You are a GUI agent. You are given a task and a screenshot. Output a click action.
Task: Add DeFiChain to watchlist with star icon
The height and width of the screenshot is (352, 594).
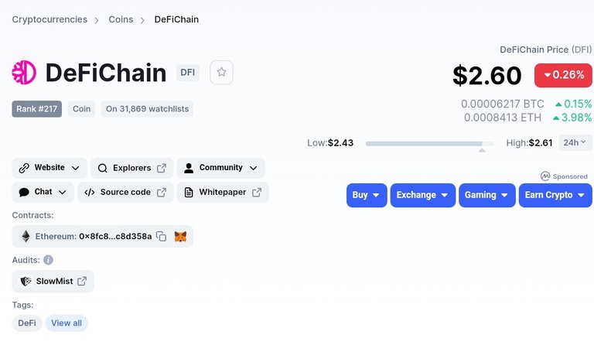pos(221,72)
